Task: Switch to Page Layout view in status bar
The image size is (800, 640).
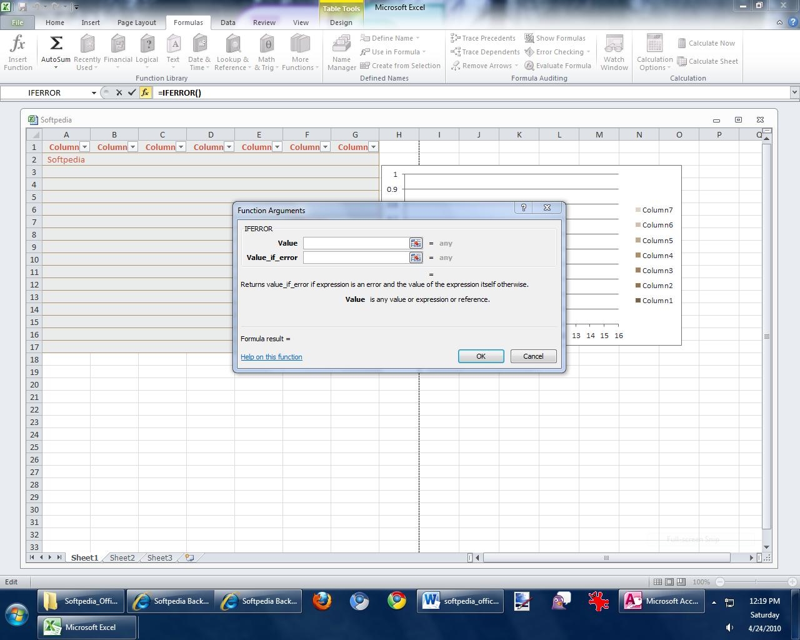Action: [x=669, y=582]
